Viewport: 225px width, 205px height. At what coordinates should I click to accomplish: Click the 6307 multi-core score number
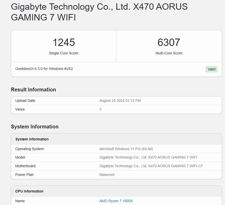point(169,42)
